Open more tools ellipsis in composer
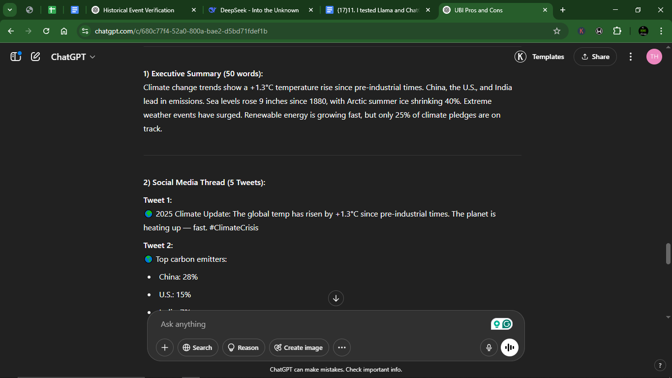This screenshot has width=672, height=378. point(342,347)
